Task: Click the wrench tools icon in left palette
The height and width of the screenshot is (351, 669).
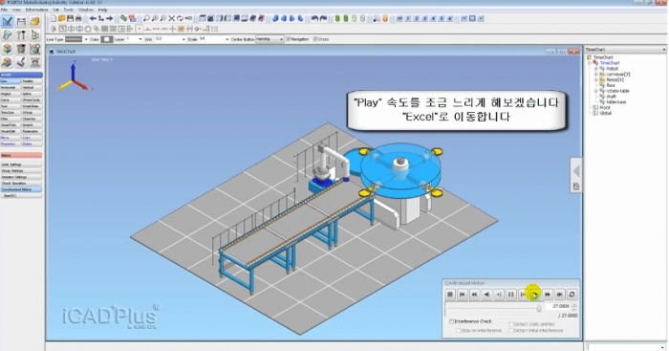Action: [21, 35]
